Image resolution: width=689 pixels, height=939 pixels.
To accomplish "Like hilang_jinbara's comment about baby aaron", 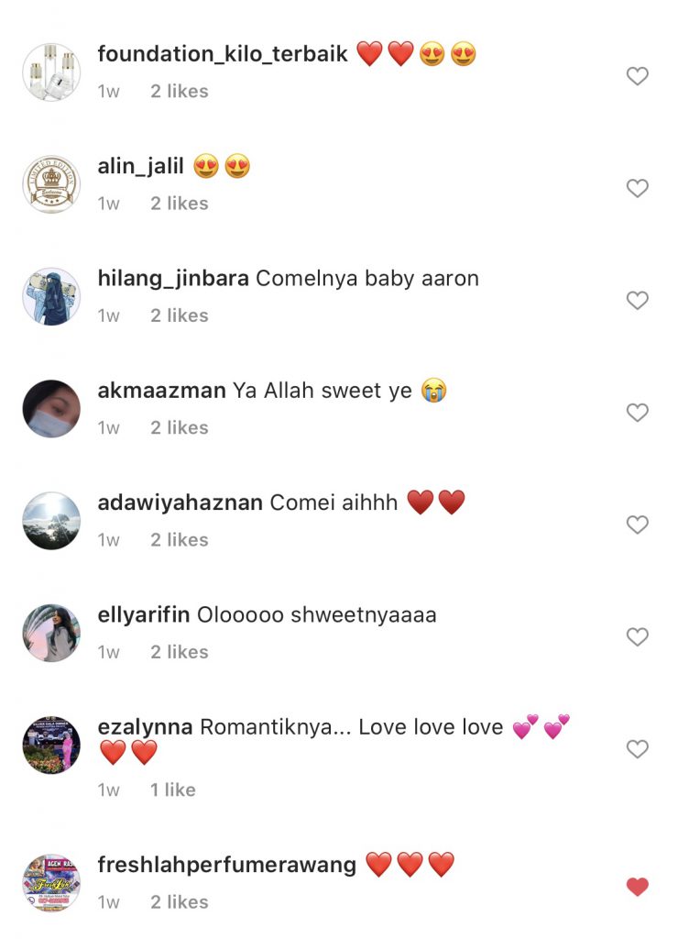I will [637, 300].
